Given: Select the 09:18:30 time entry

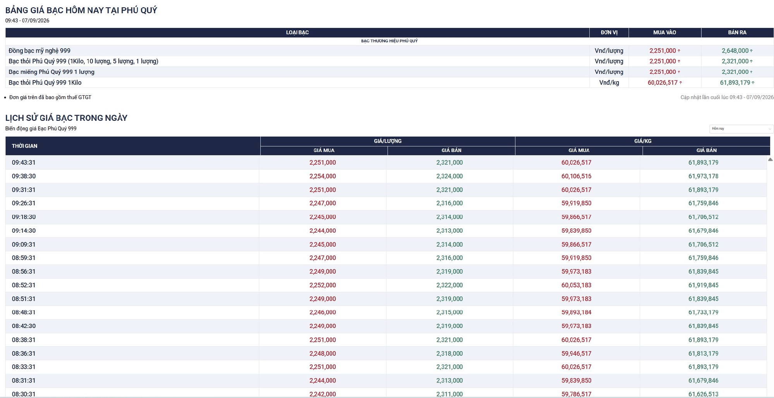Looking at the screenshot, I should (24, 217).
